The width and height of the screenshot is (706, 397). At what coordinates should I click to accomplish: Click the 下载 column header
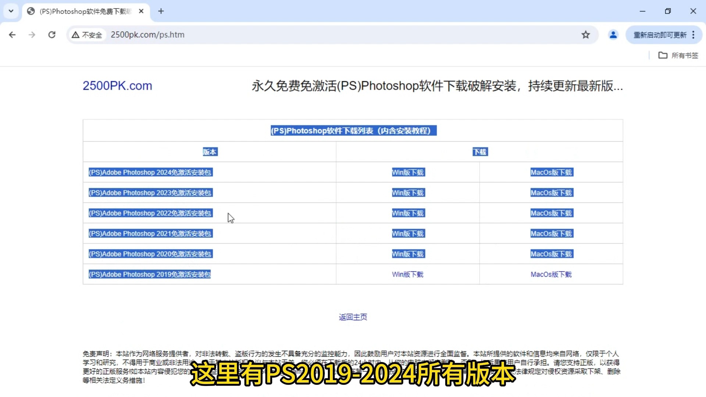click(480, 152)
